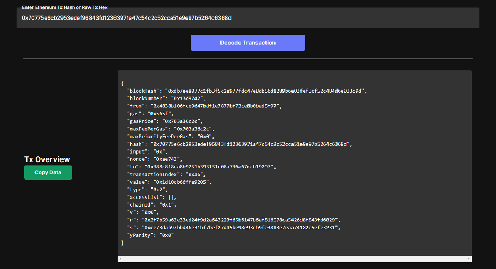496x269 pixels.
Task: Click the "chainId": "0x1" line
Action: point(152,205)
